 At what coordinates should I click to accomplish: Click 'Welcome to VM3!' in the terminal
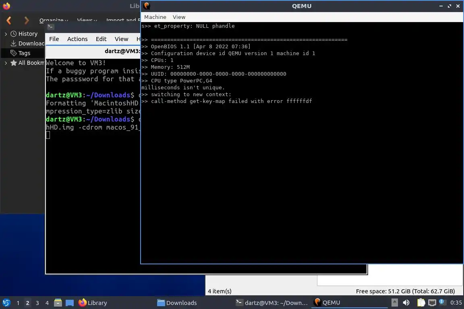pyautogui.click(x=76, y=63)
